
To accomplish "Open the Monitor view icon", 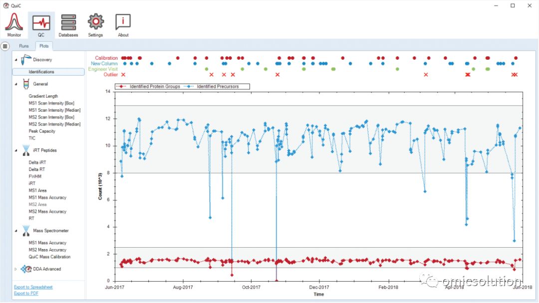I will click(14, 21).
